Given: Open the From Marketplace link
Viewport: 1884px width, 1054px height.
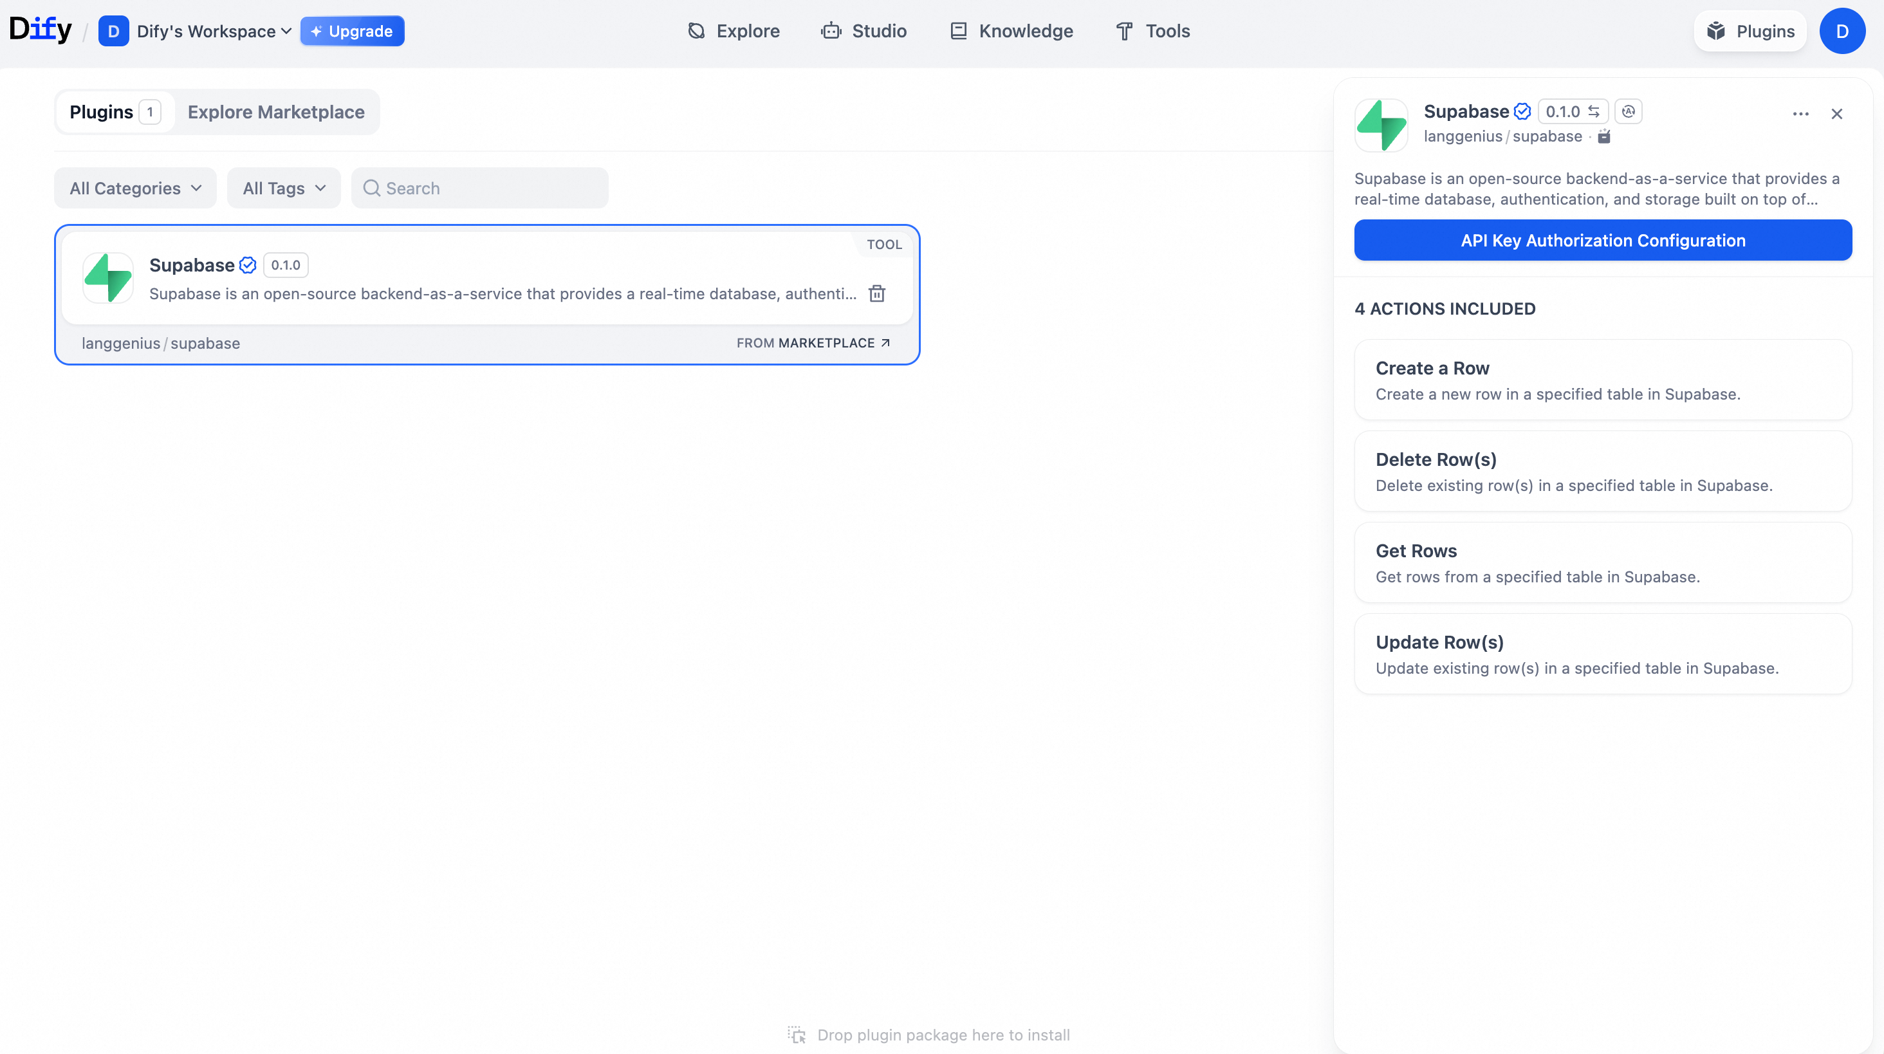Looking at the screenshot, I should [x=813, y=343].
